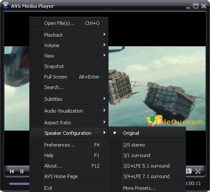Image resolution: width=210 pixels, height=192 pixels.
Task: Close the AVS Media Player window
Action: [203, 6]
